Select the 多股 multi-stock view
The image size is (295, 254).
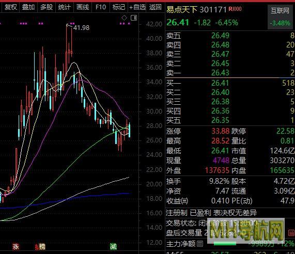pos(46,7)
